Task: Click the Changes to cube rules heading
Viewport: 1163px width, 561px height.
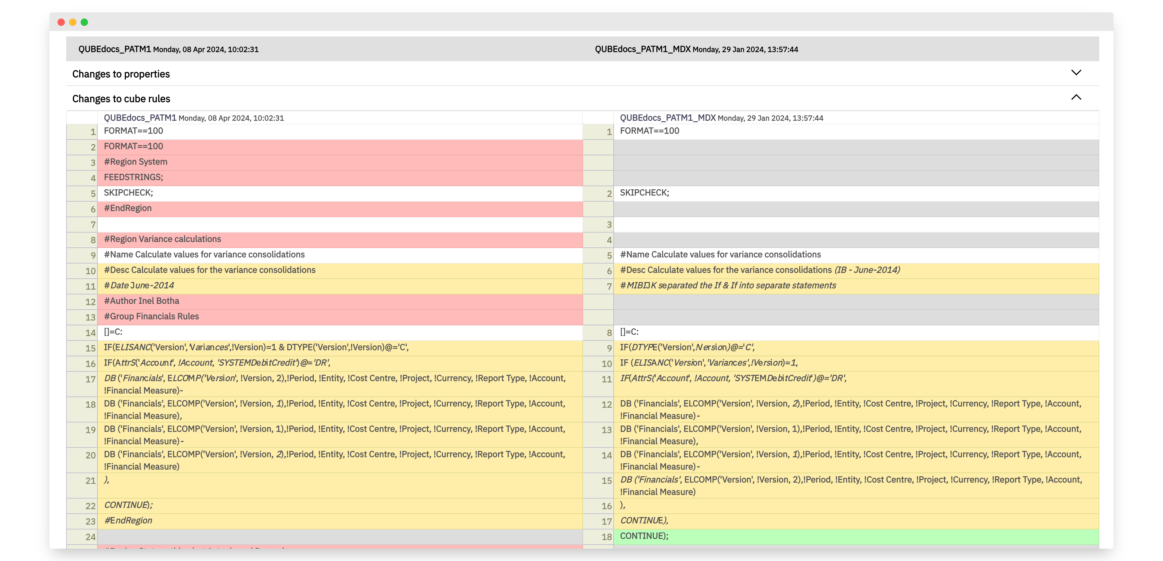Action: [121, 99]
